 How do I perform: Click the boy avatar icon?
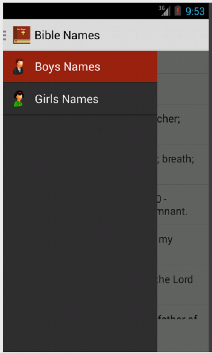coord(19,67)
